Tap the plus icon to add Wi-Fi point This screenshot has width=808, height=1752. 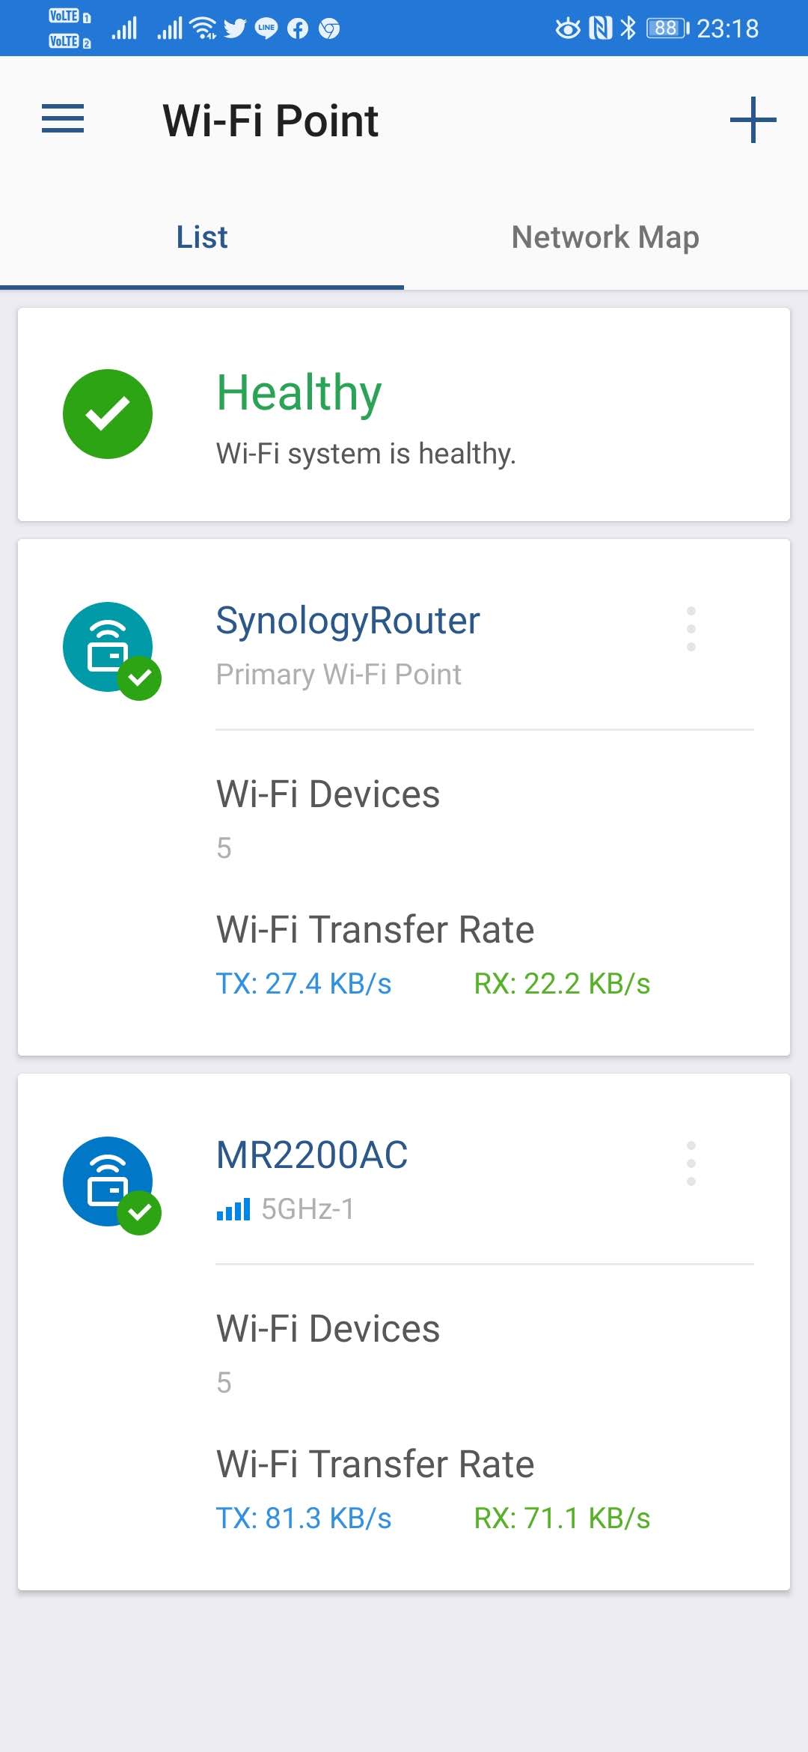(x=753, y=120)
